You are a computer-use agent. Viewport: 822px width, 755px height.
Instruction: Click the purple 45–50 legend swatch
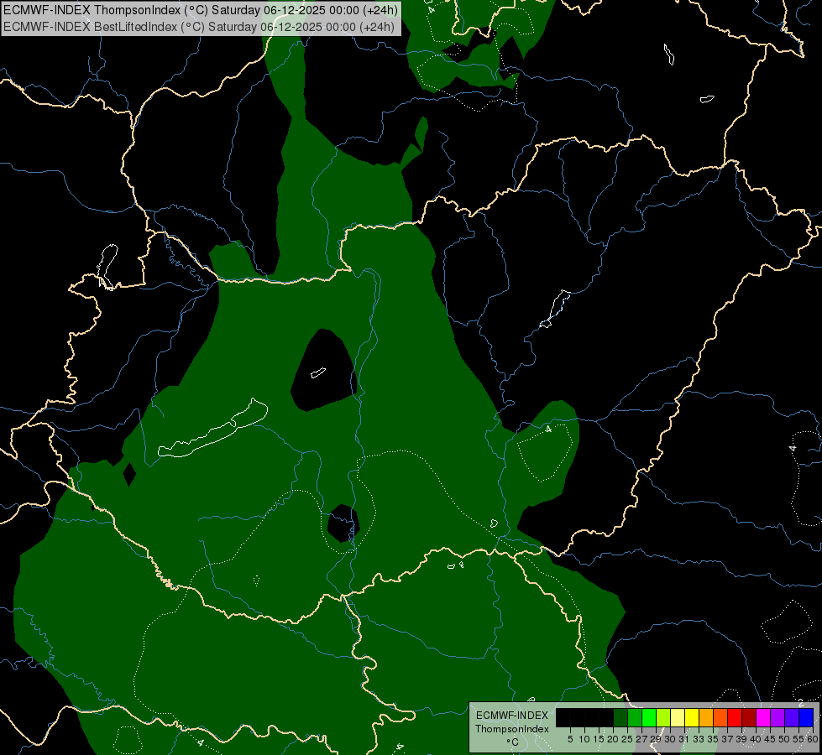[777, 718]
